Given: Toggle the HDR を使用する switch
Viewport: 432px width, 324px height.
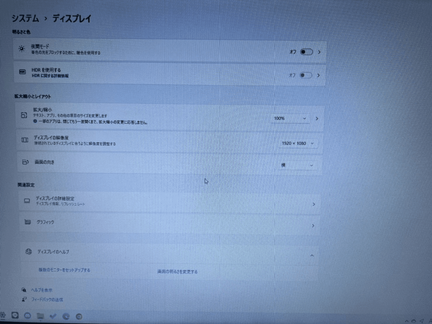Looking at the screenshot, I should point(306,75).
